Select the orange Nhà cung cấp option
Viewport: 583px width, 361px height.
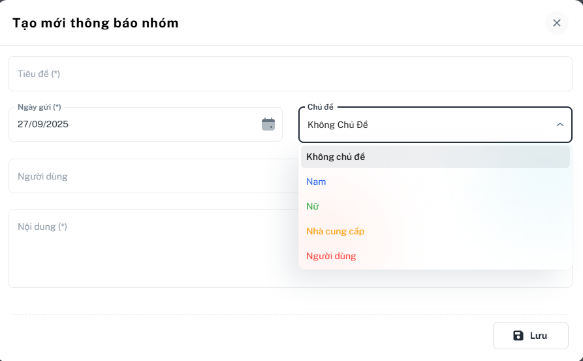click(336, 231)
